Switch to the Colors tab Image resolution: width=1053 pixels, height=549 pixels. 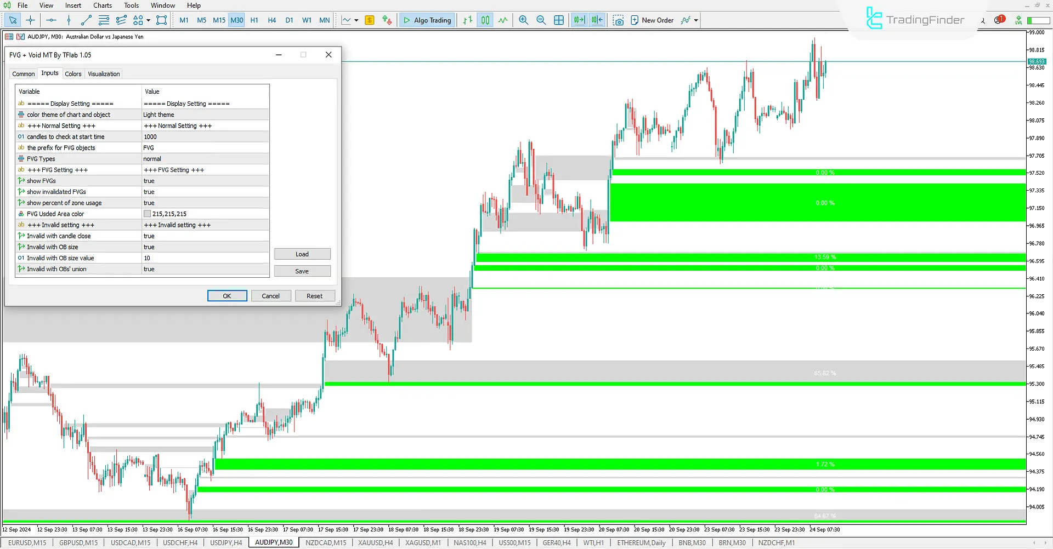pyautogui.click(x=73, y=74)
